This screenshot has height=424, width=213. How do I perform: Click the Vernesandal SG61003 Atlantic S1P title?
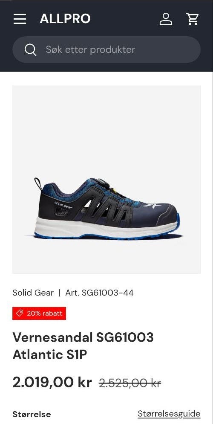pos(83,346)
